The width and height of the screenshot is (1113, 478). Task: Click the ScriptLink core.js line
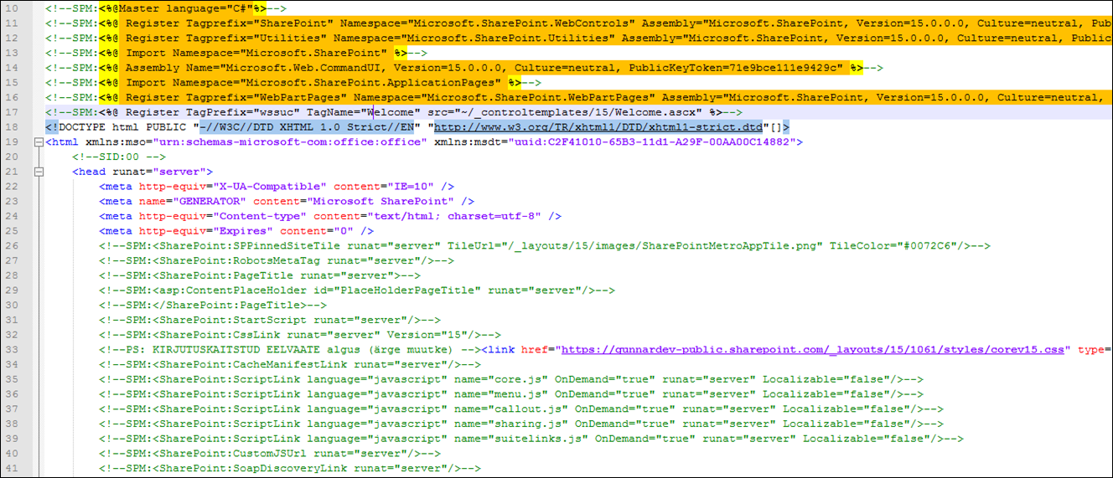pyautogui.click(x=511, y=379)
